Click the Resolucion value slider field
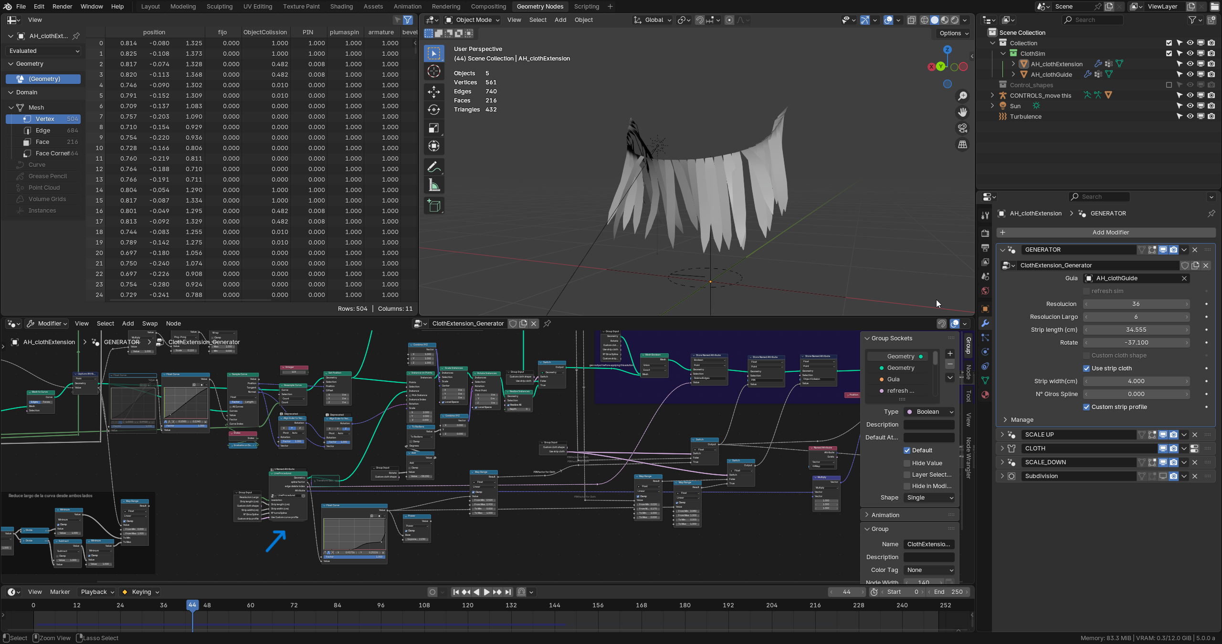 1136,304
